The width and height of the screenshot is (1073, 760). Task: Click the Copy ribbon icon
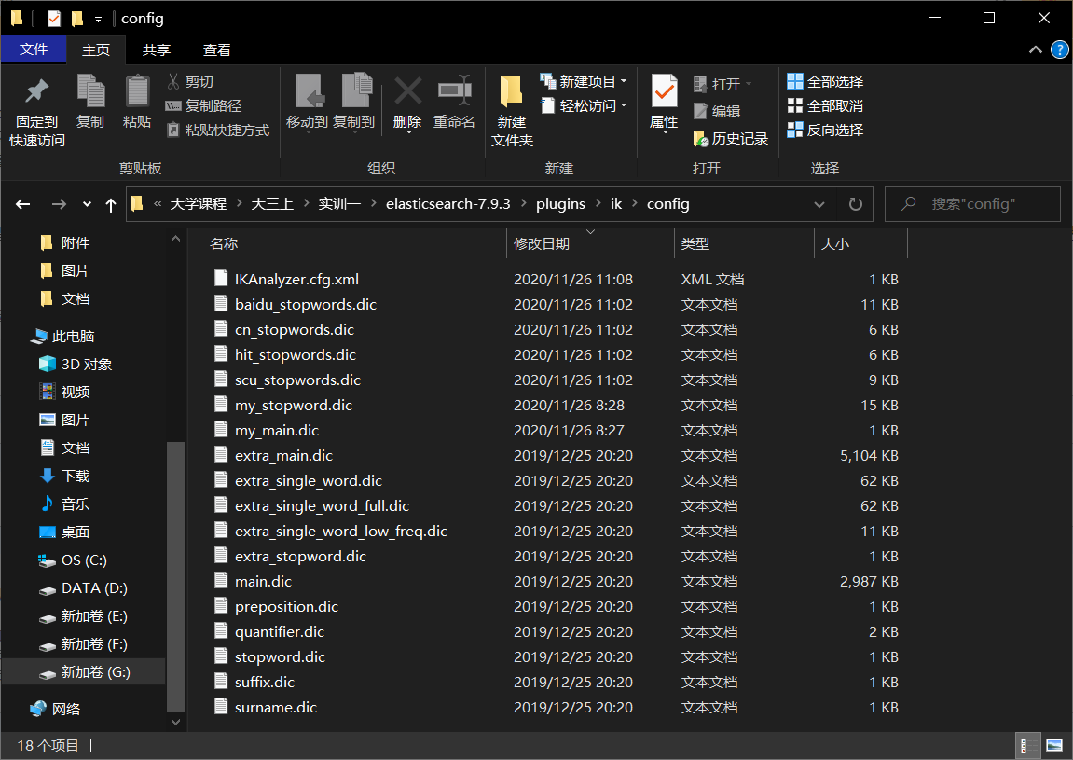pyautogui.click(x=90, y=102)
